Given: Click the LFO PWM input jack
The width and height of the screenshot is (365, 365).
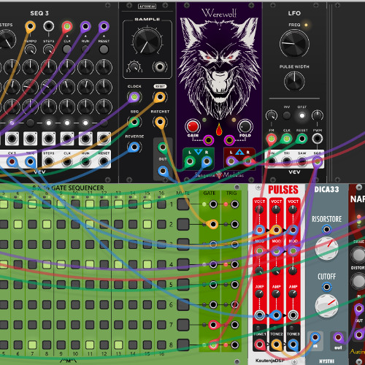Looking at the screenshot, I should [x=318, y=139].
